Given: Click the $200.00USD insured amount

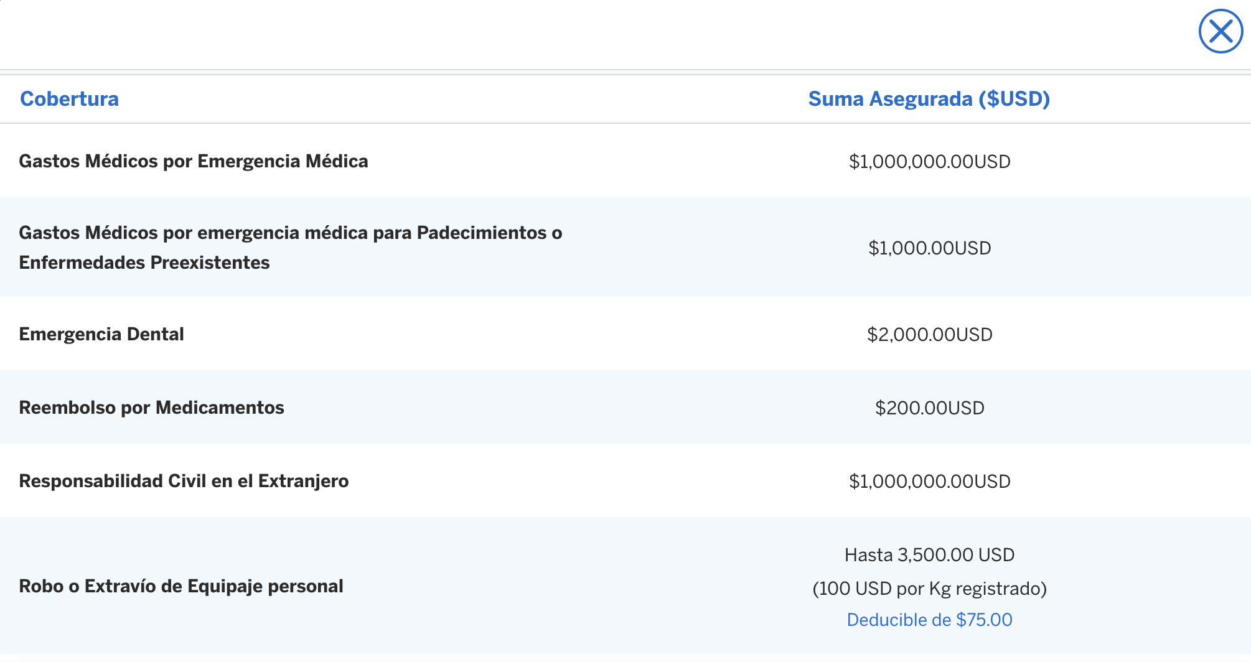Looking at the screenshot, I should (929, 408).
